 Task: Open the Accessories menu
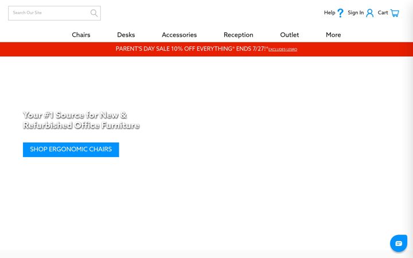(x=180, y=35)
